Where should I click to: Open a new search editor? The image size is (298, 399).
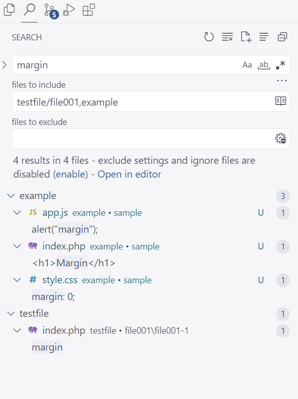246,37
